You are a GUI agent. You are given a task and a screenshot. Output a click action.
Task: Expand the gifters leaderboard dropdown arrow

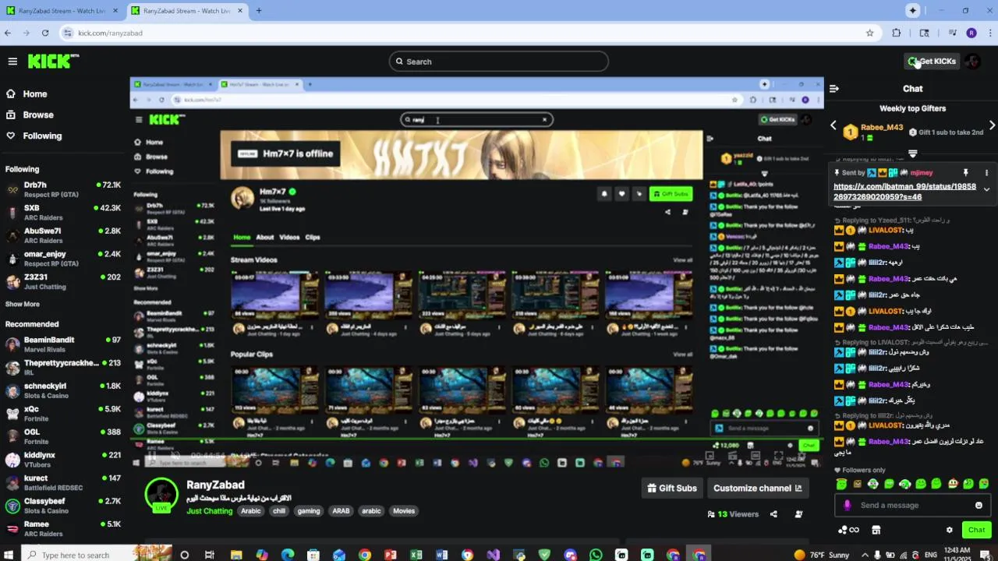912,153
